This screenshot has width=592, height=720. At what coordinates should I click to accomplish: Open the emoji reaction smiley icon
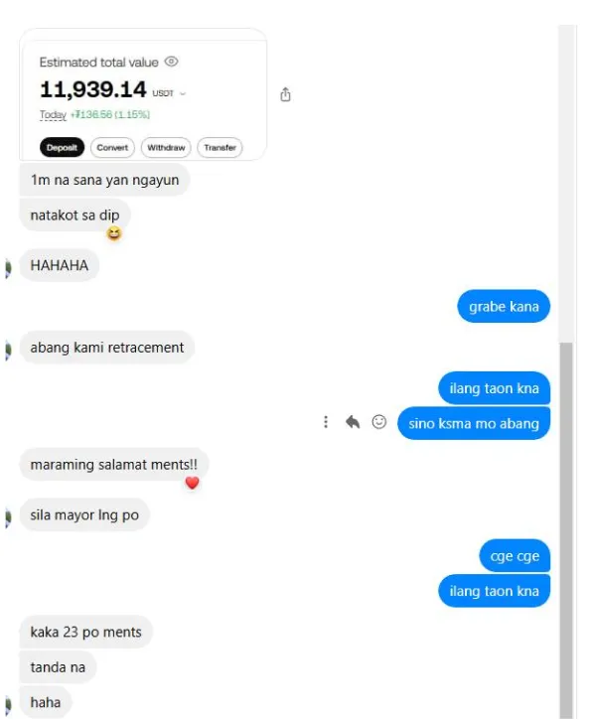378,421
